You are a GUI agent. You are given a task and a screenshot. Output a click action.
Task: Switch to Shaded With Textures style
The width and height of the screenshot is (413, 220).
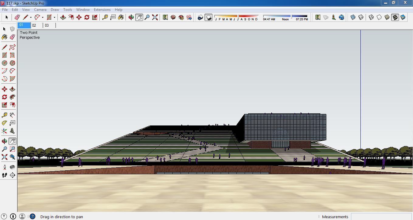(395, 17)
